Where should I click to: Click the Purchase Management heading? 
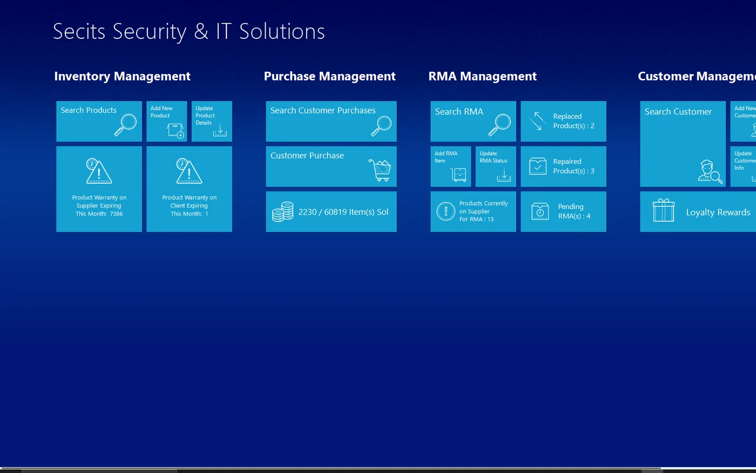pyautogui.click(x=329, y=76)
